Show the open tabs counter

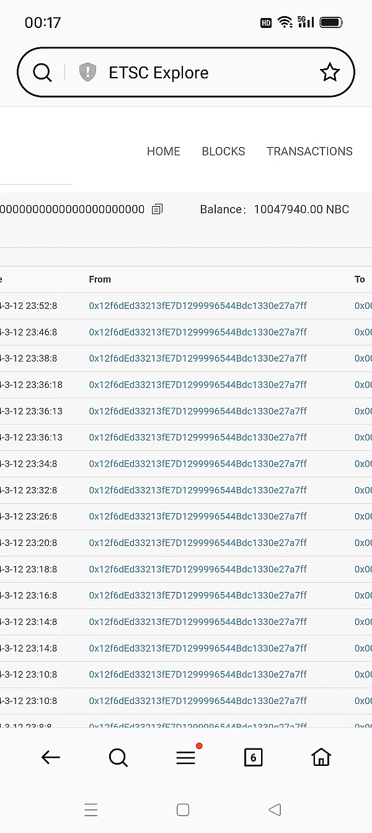click(253, 757)
